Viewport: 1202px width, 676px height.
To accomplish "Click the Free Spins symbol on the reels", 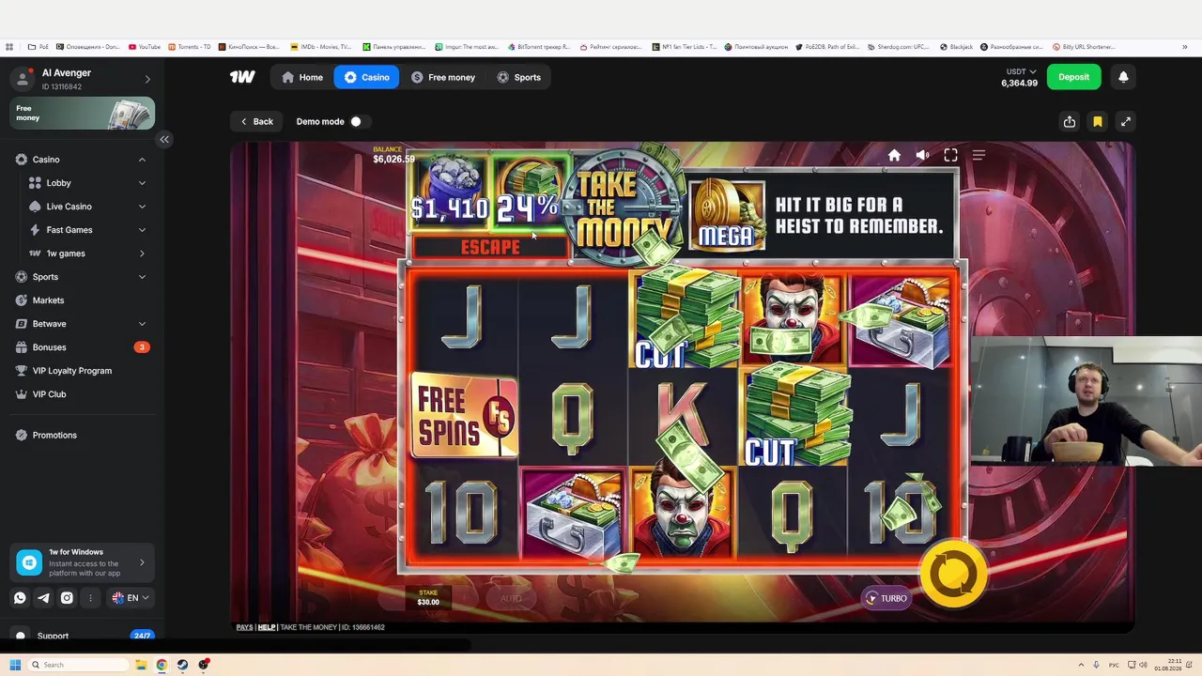I will (464, 416).
